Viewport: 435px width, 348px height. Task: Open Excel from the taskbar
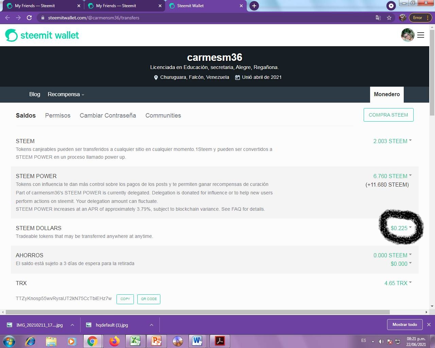[135, 341]
